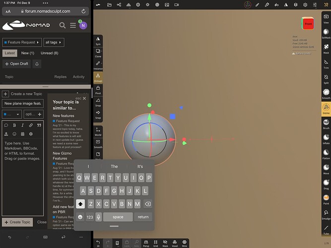The image size is (331, 248).
Task: Open the all tags dropdown
Action: point(54,42)
